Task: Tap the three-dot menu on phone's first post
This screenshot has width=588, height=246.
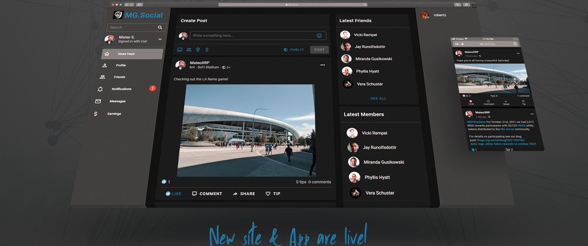Action: tap(518, 53)
